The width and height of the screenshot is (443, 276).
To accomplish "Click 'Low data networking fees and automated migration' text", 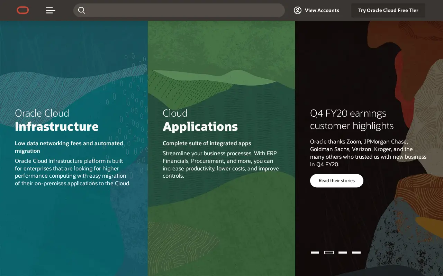I will [69, 147].
